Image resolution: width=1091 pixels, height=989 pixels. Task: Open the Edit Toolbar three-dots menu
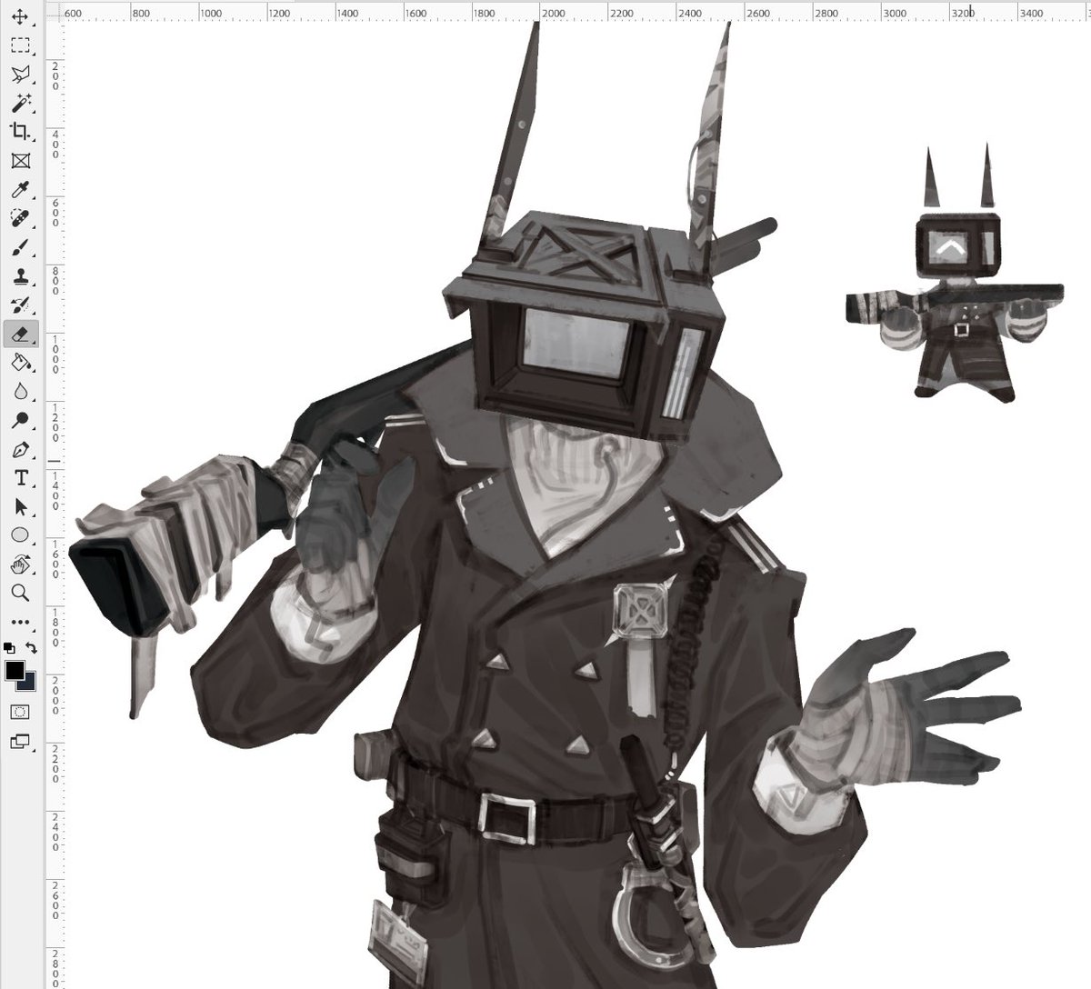pos(20,623)
